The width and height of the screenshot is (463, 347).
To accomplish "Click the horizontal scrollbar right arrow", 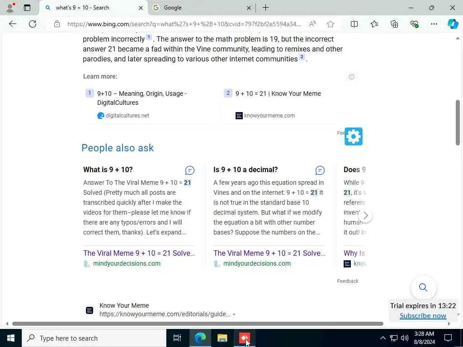I will [449, 324].
